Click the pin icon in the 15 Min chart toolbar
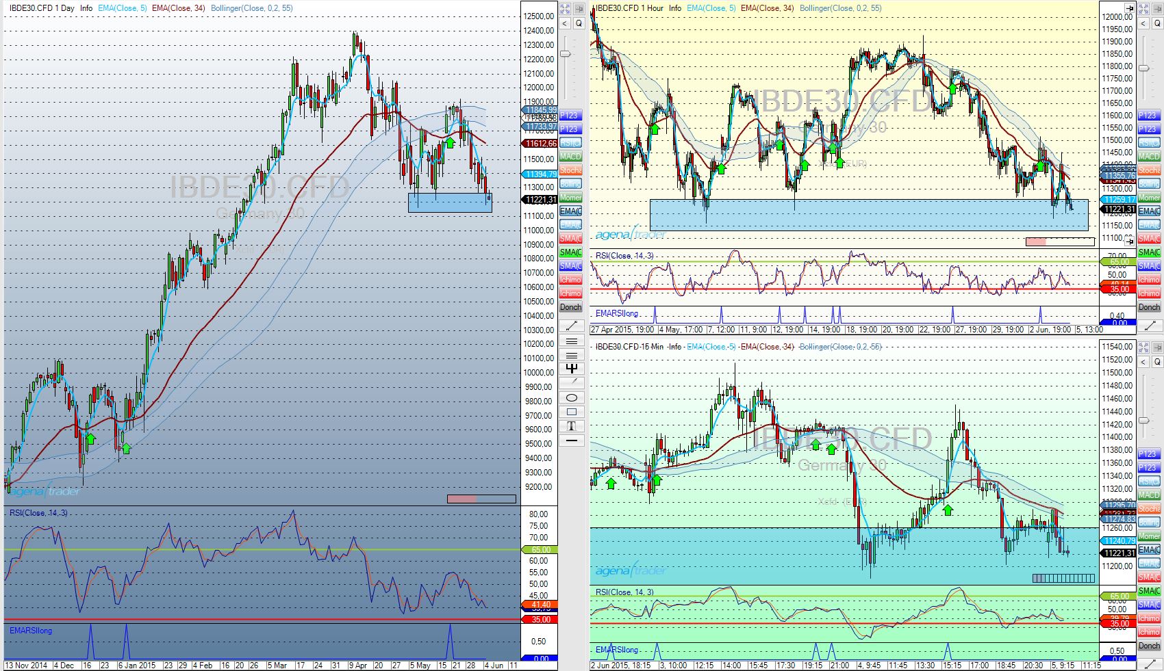This screenshot has height=671, width=1164. click(1156, 347)
